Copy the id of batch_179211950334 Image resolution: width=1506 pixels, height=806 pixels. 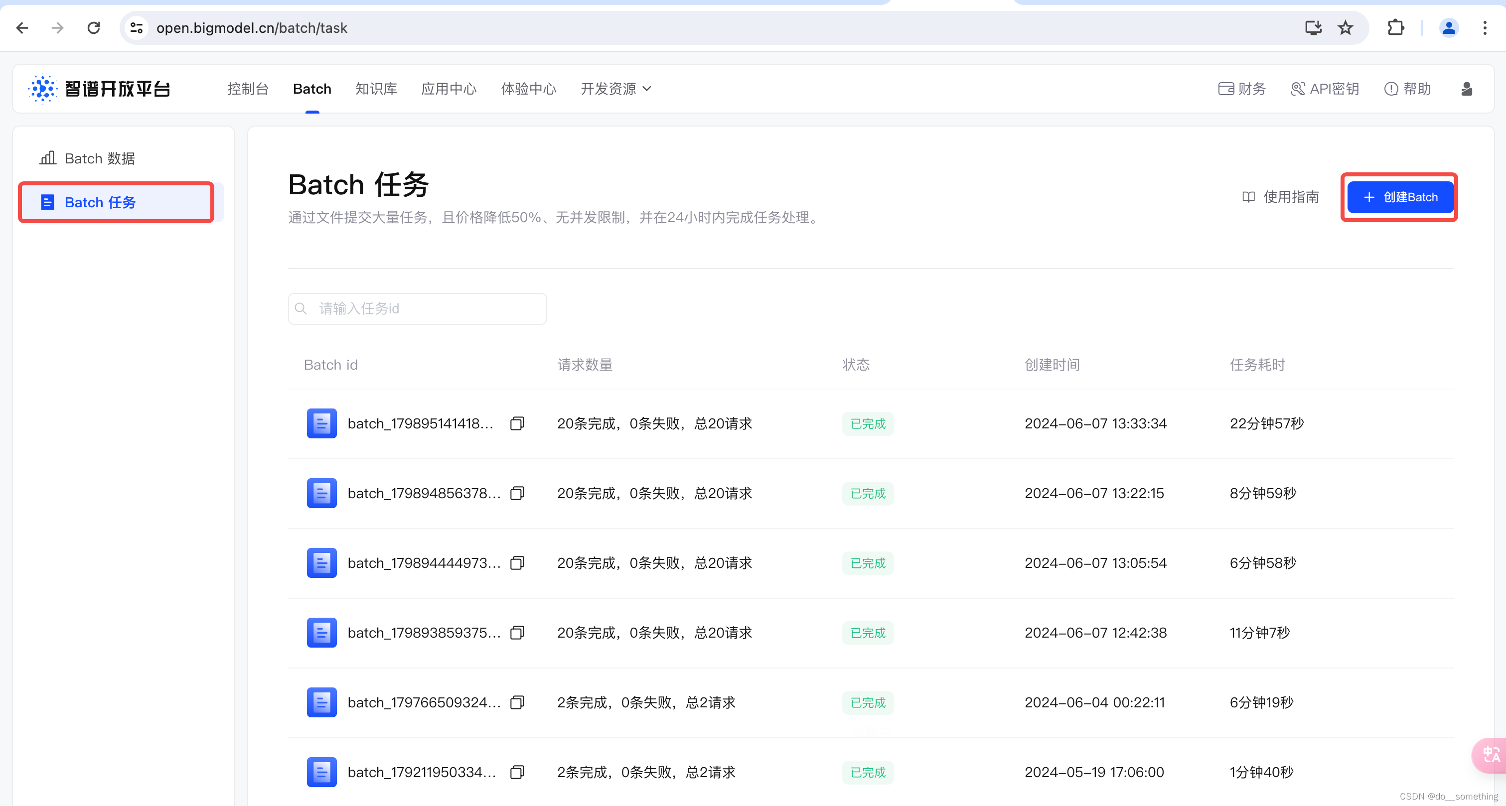coord(517,772)
